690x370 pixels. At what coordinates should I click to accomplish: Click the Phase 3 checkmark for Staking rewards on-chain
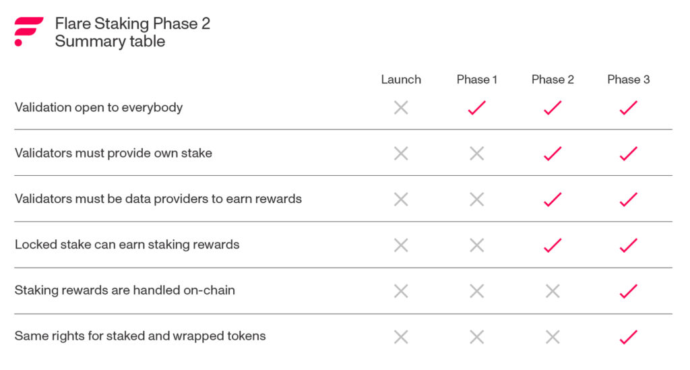(x=628, y=291)
